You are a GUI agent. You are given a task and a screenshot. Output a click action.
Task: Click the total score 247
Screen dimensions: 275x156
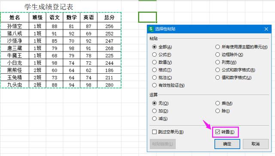109,41
